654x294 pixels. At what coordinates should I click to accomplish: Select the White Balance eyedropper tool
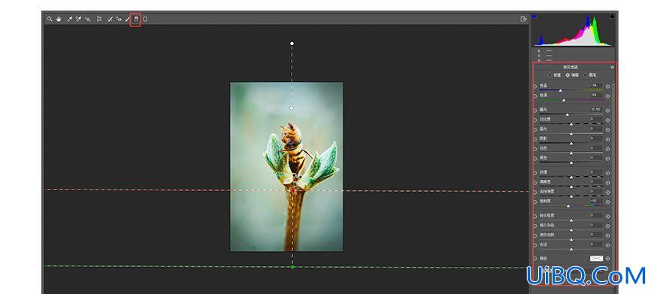70,20
